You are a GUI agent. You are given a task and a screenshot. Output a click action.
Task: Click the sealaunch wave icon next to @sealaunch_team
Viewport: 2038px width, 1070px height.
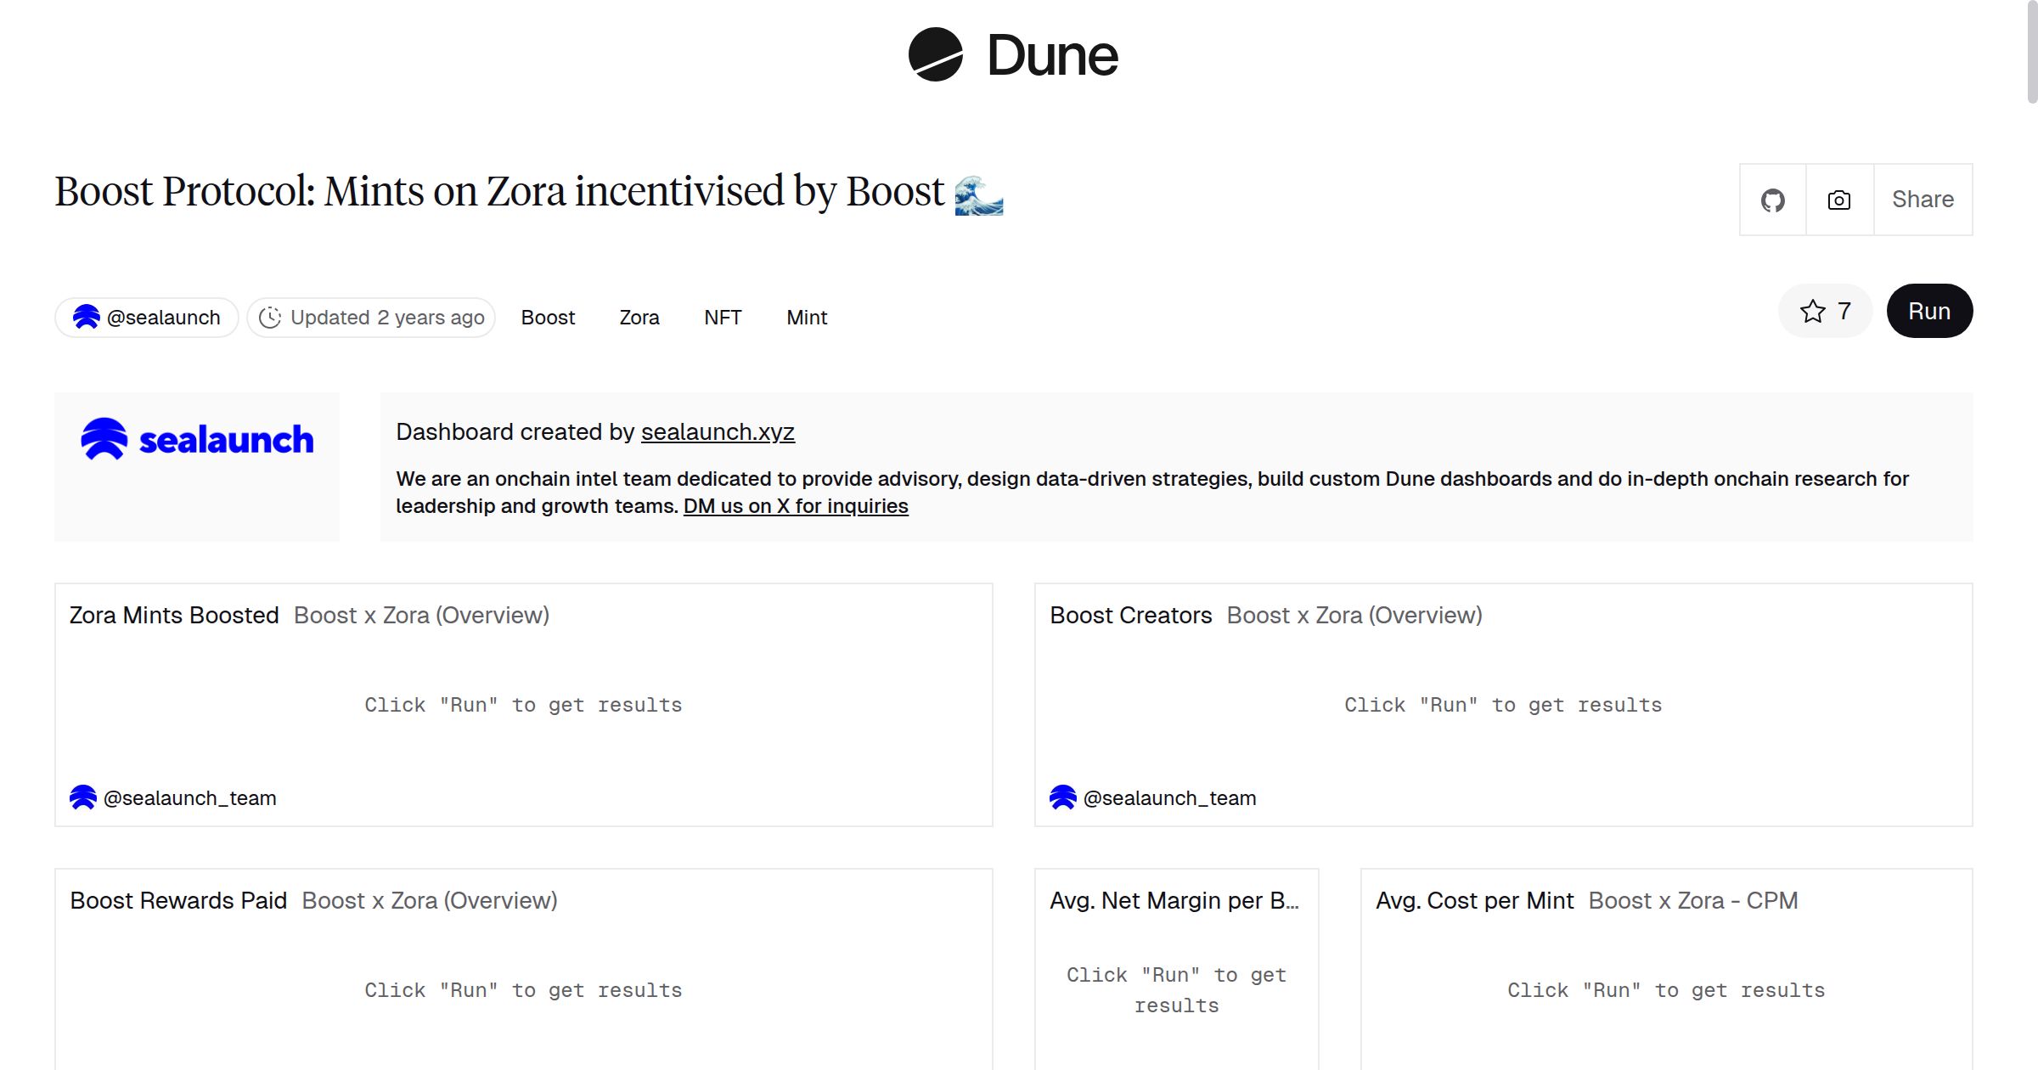click(x=82, y=797)
